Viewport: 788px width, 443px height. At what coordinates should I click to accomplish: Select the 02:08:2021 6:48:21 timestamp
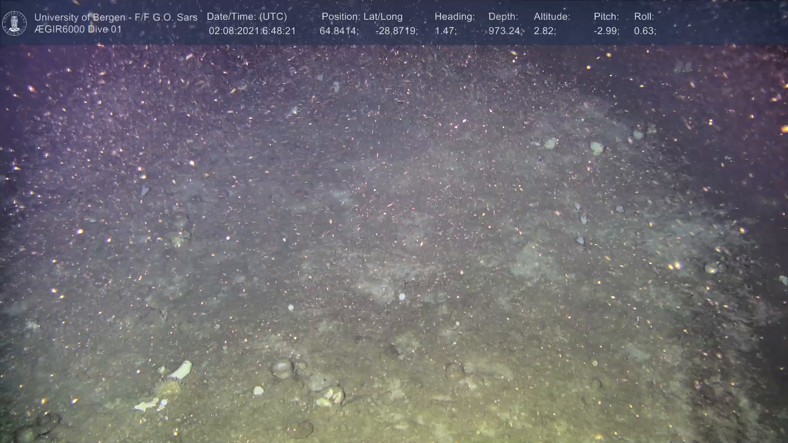(252, 31)
